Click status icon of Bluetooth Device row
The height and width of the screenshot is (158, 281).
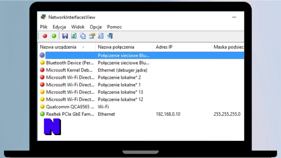42,63
